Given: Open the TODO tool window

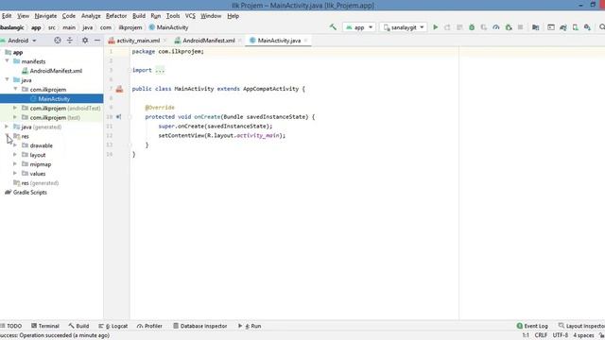Looking at the screenshot, I should click(x=11, y=326).
